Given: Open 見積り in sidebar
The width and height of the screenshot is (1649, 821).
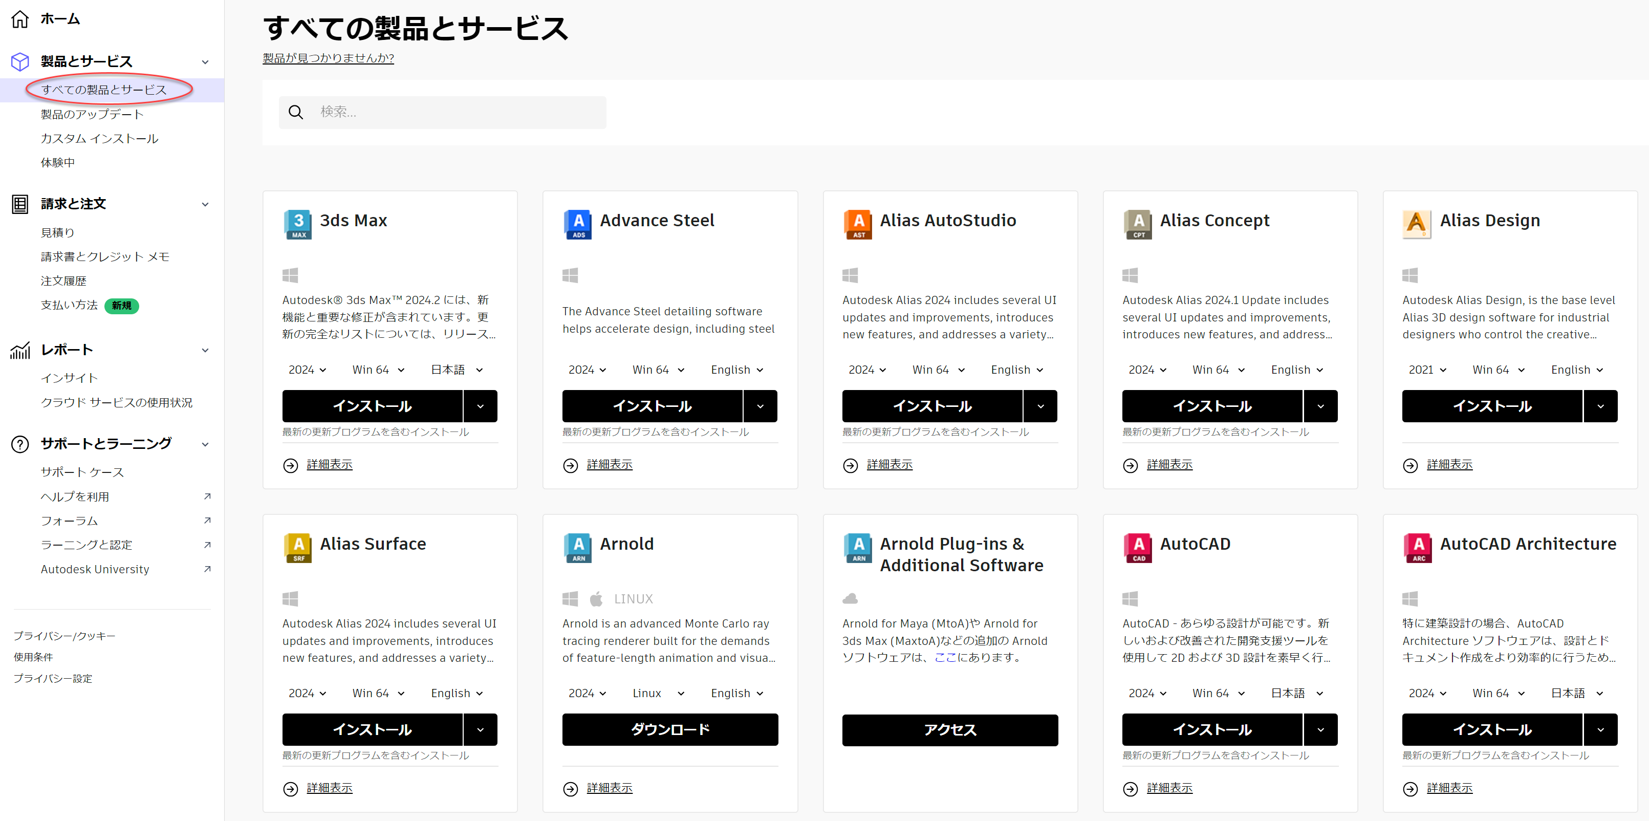Looking at the screenshot, I should click(x=58, y=232).
